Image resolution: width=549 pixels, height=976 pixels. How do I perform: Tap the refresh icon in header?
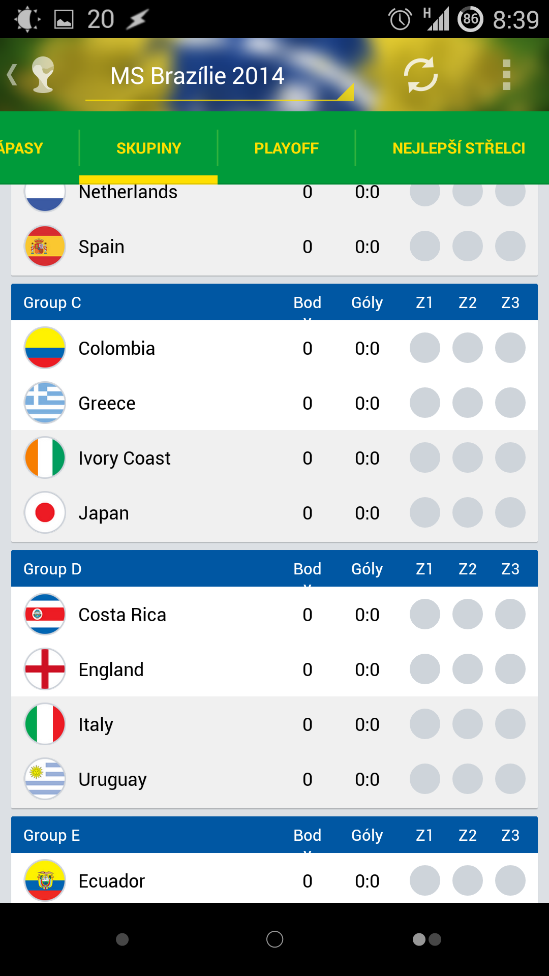[x=420, y=75]
